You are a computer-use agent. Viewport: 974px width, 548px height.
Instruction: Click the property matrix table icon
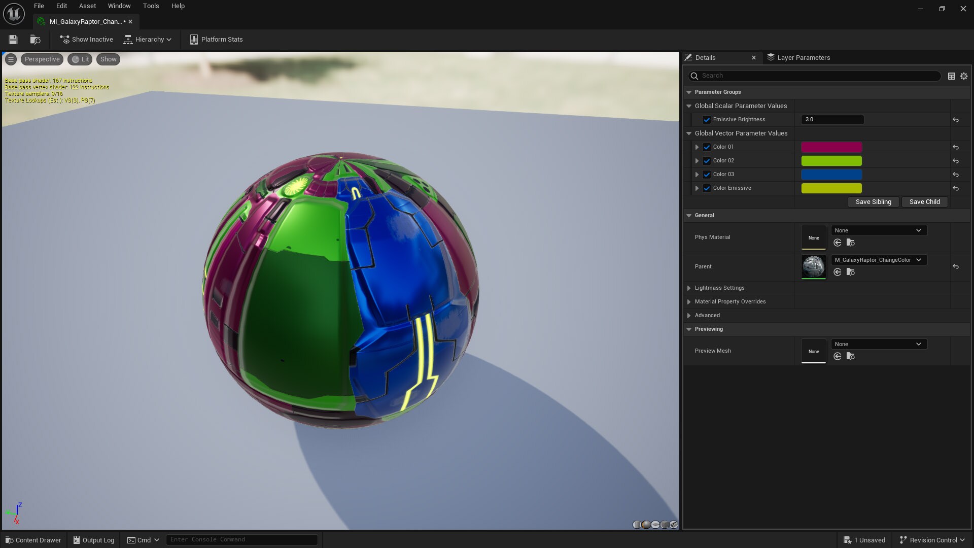952,76
